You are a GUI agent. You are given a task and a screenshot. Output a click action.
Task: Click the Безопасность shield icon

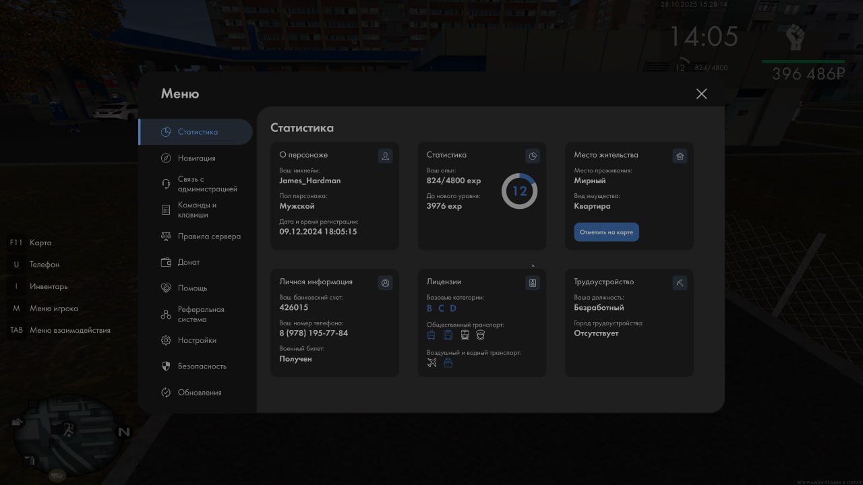pyautogui.click(x=166, y=366)
